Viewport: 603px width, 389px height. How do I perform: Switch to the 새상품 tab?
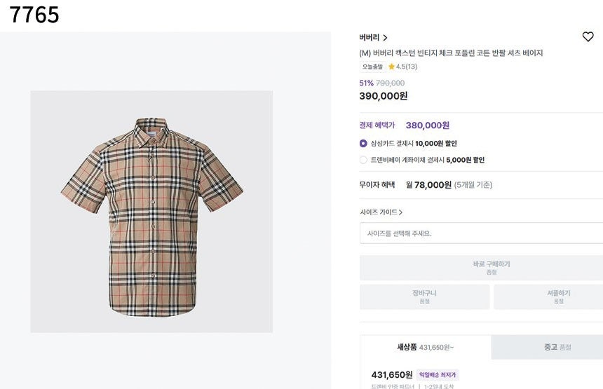(426, 347)
